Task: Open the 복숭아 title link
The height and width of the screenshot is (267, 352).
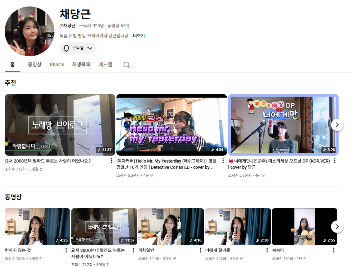Action: pos(278,250)
